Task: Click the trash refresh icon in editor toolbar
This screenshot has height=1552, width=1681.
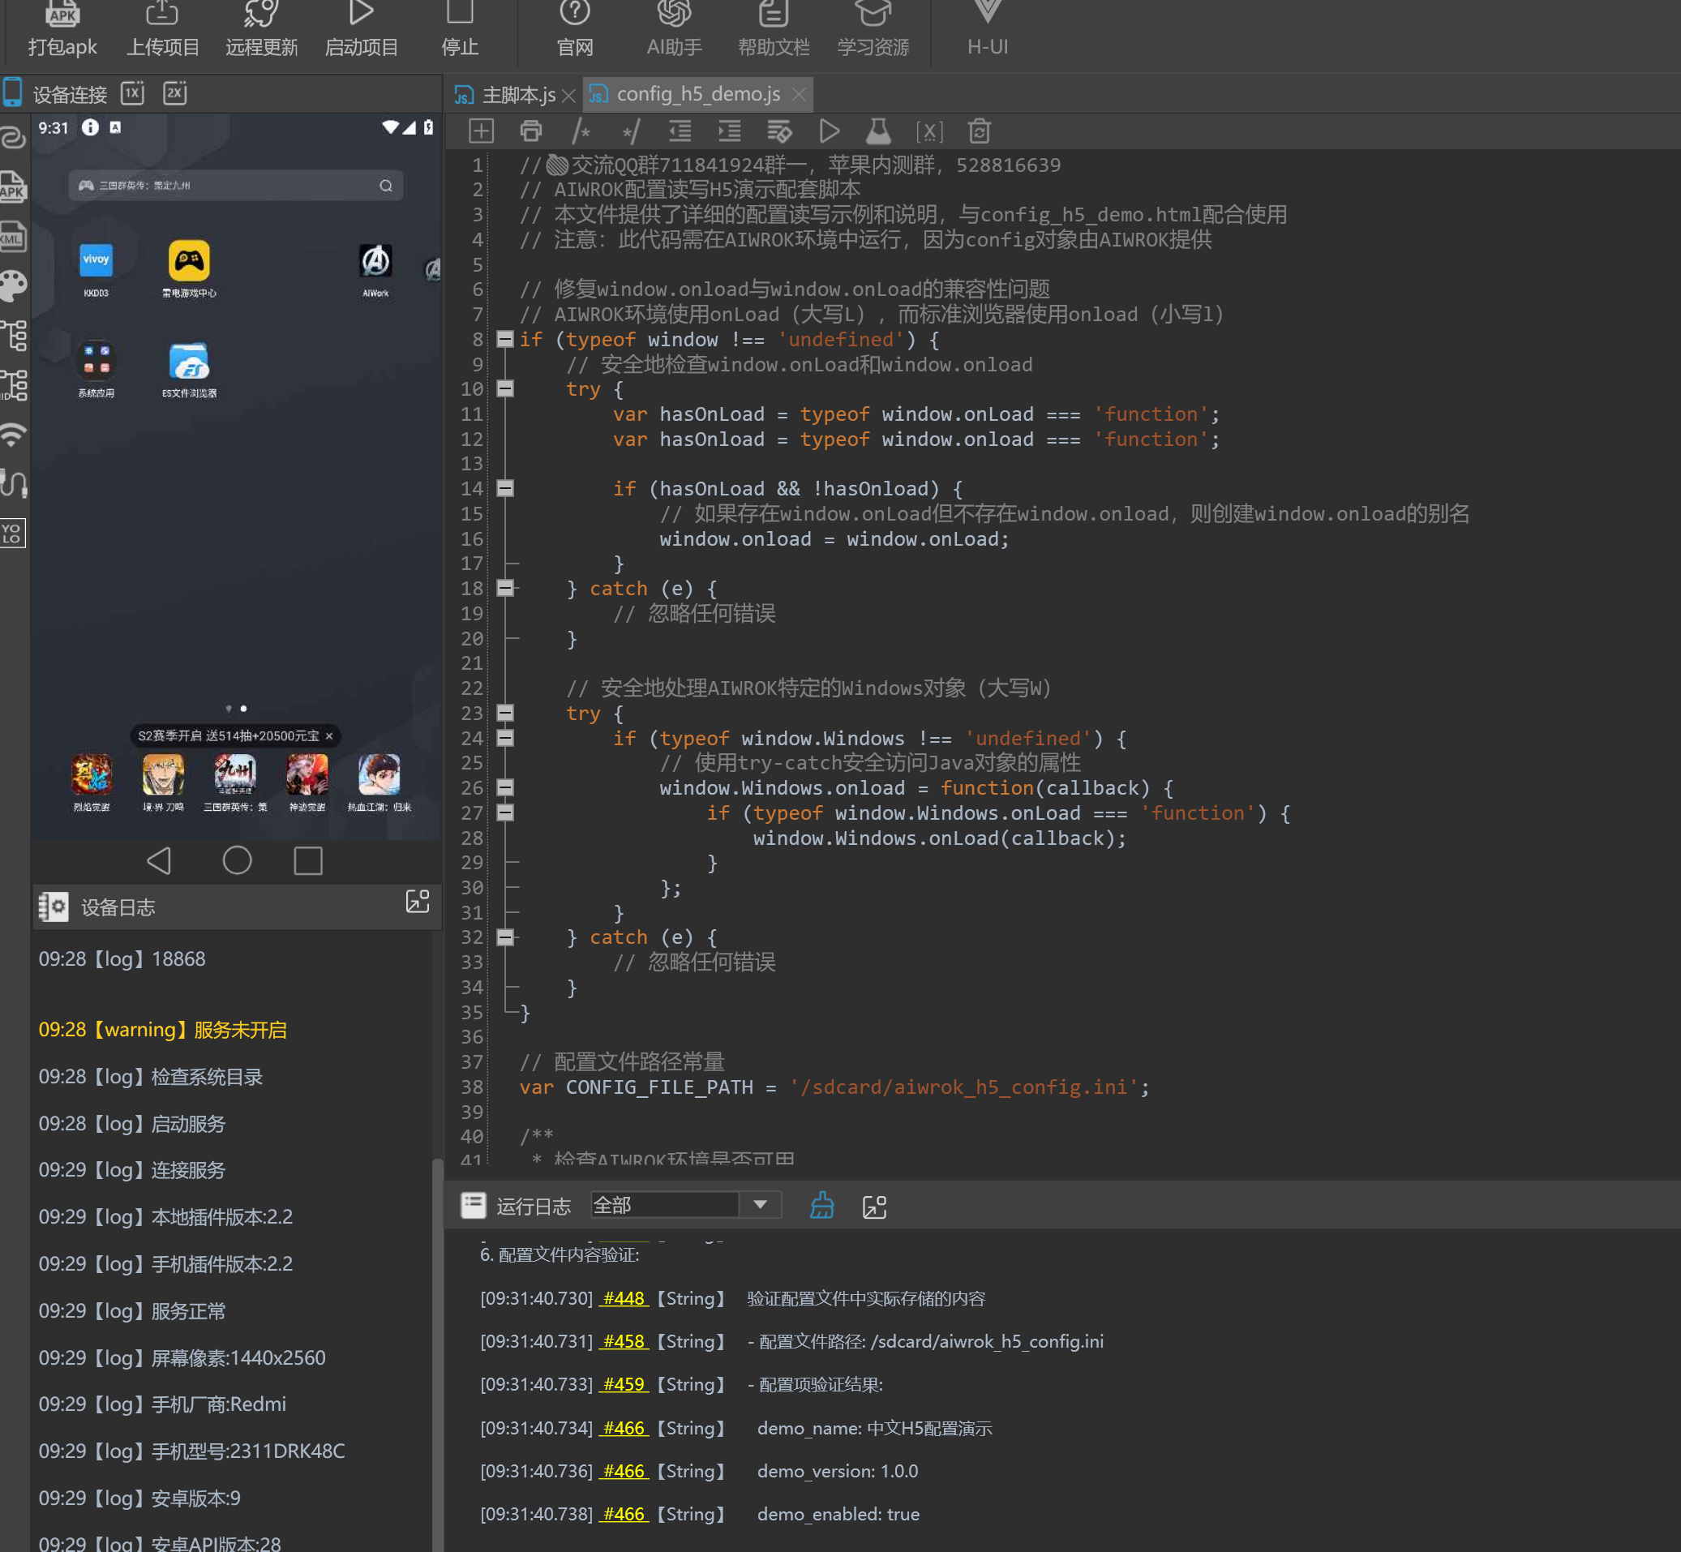Action: click(x=979, y=131)
